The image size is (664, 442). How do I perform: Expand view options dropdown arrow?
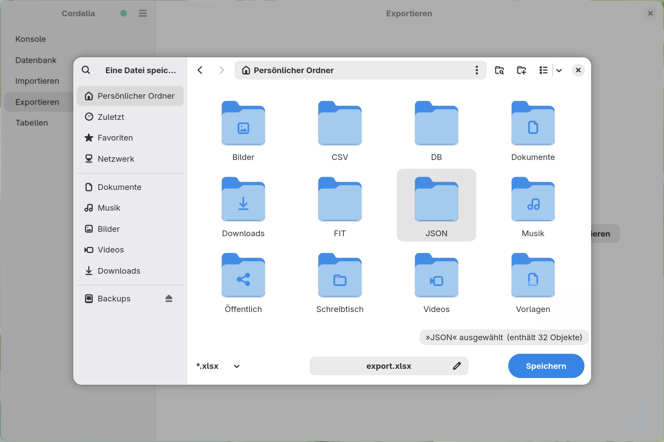pos(559,70)
